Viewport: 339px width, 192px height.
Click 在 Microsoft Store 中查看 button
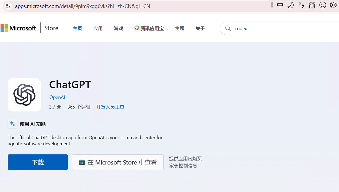click(x=118, y=162)
